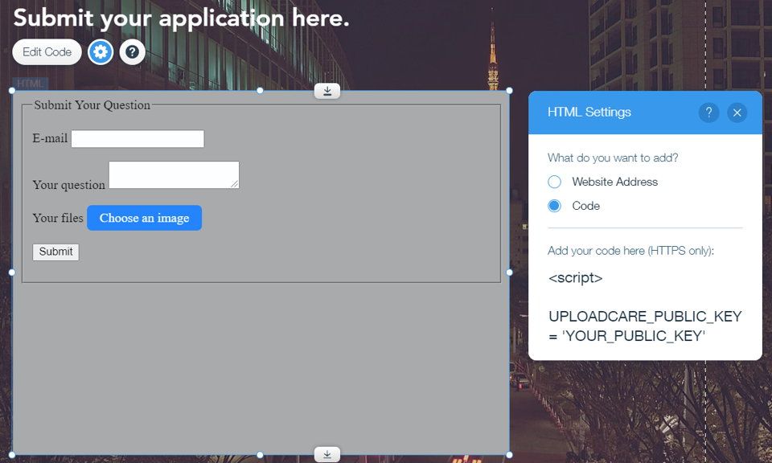Click the E-mail input field
This screenshot has width=772, height=463.
(x=137, y=138)
